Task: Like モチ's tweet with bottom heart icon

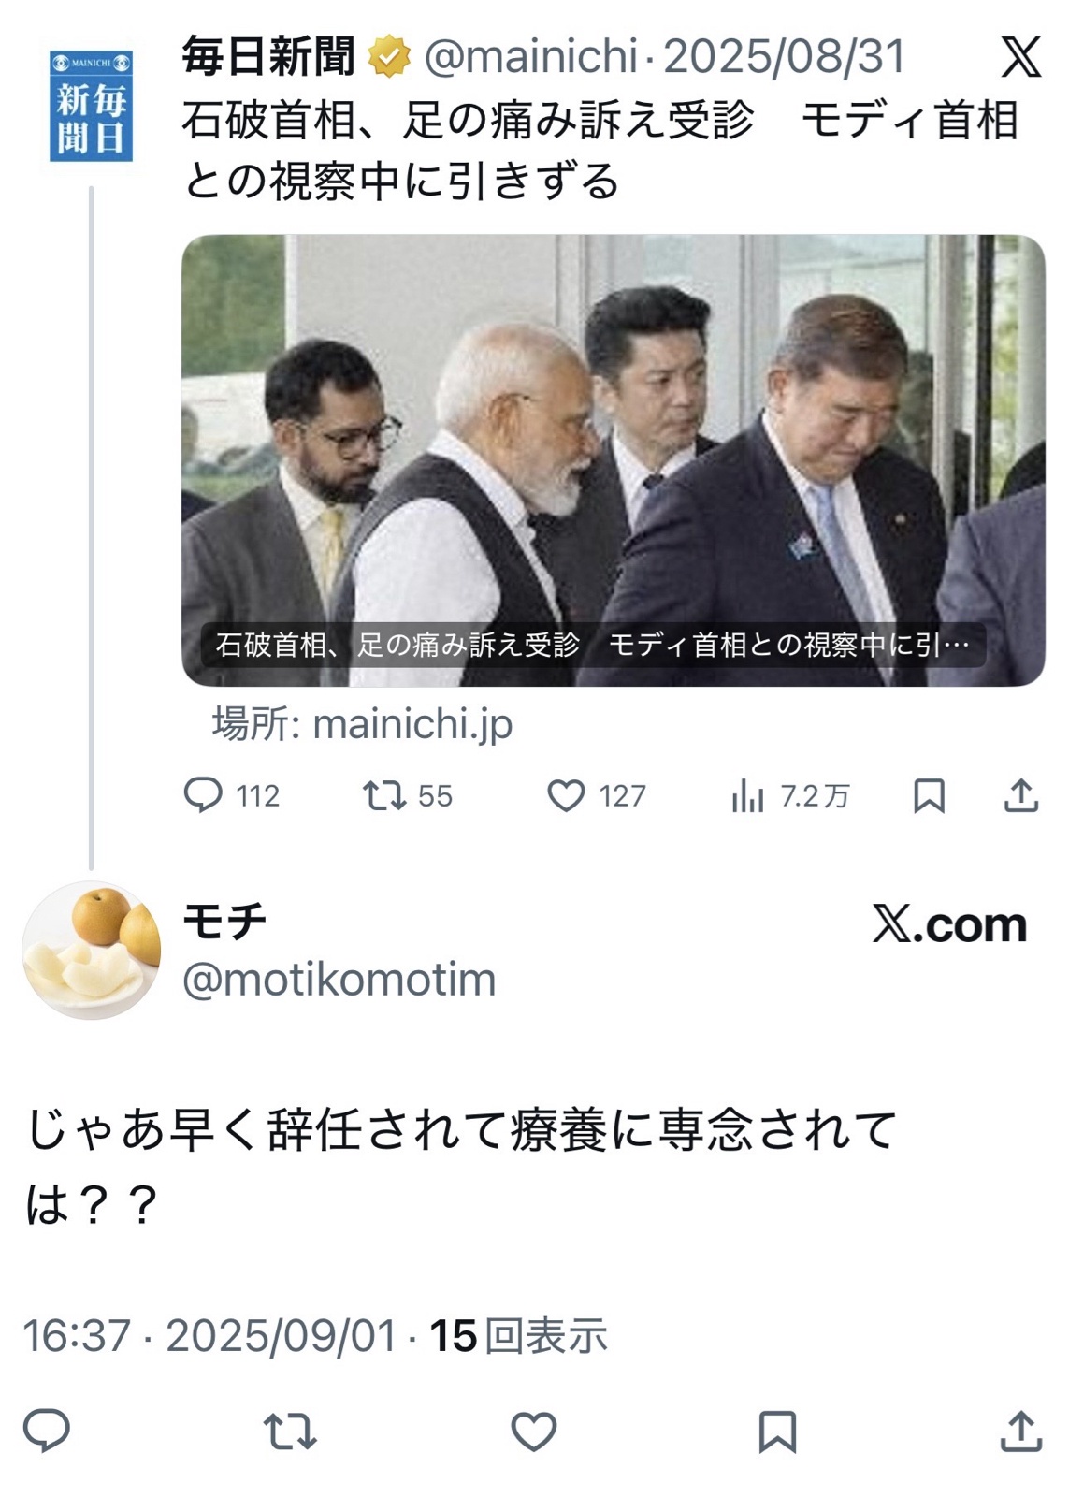Action: click(x=534, y=1432)
